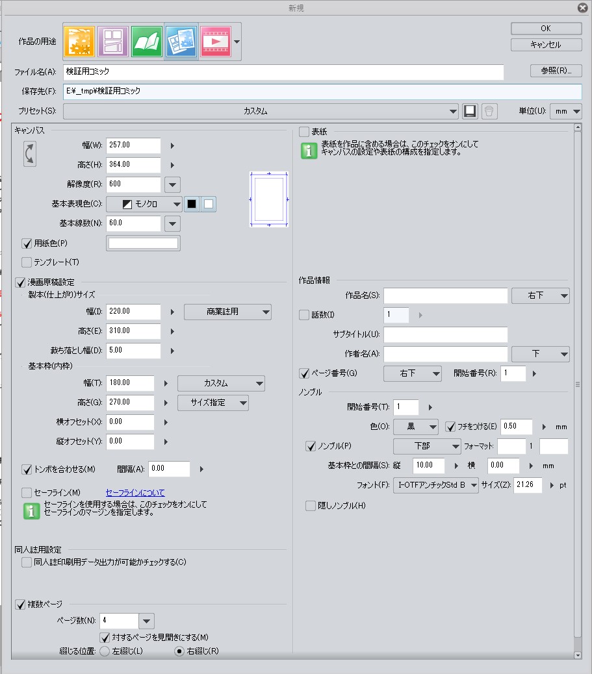Open the 単位(U) mm dropdown
Viewport: 592px width, 674px height.
pos(566,111)
